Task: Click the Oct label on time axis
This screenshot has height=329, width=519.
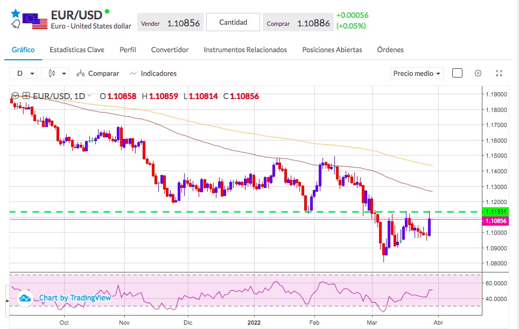Action: pyautogui.click(x=64, y=323)
